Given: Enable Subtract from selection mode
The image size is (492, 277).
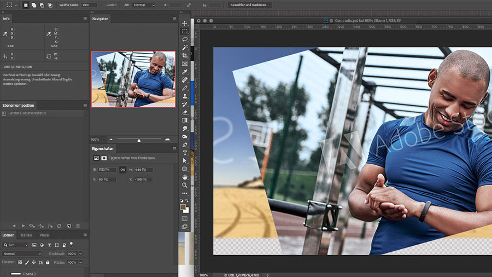Looking at the screenshot, I should tap(42, 5).
